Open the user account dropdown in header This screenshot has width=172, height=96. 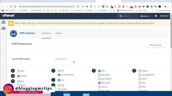[x=146, y=16]
